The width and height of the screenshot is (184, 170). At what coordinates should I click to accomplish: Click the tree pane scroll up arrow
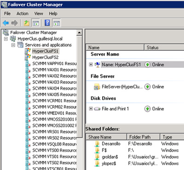(79, 32)
